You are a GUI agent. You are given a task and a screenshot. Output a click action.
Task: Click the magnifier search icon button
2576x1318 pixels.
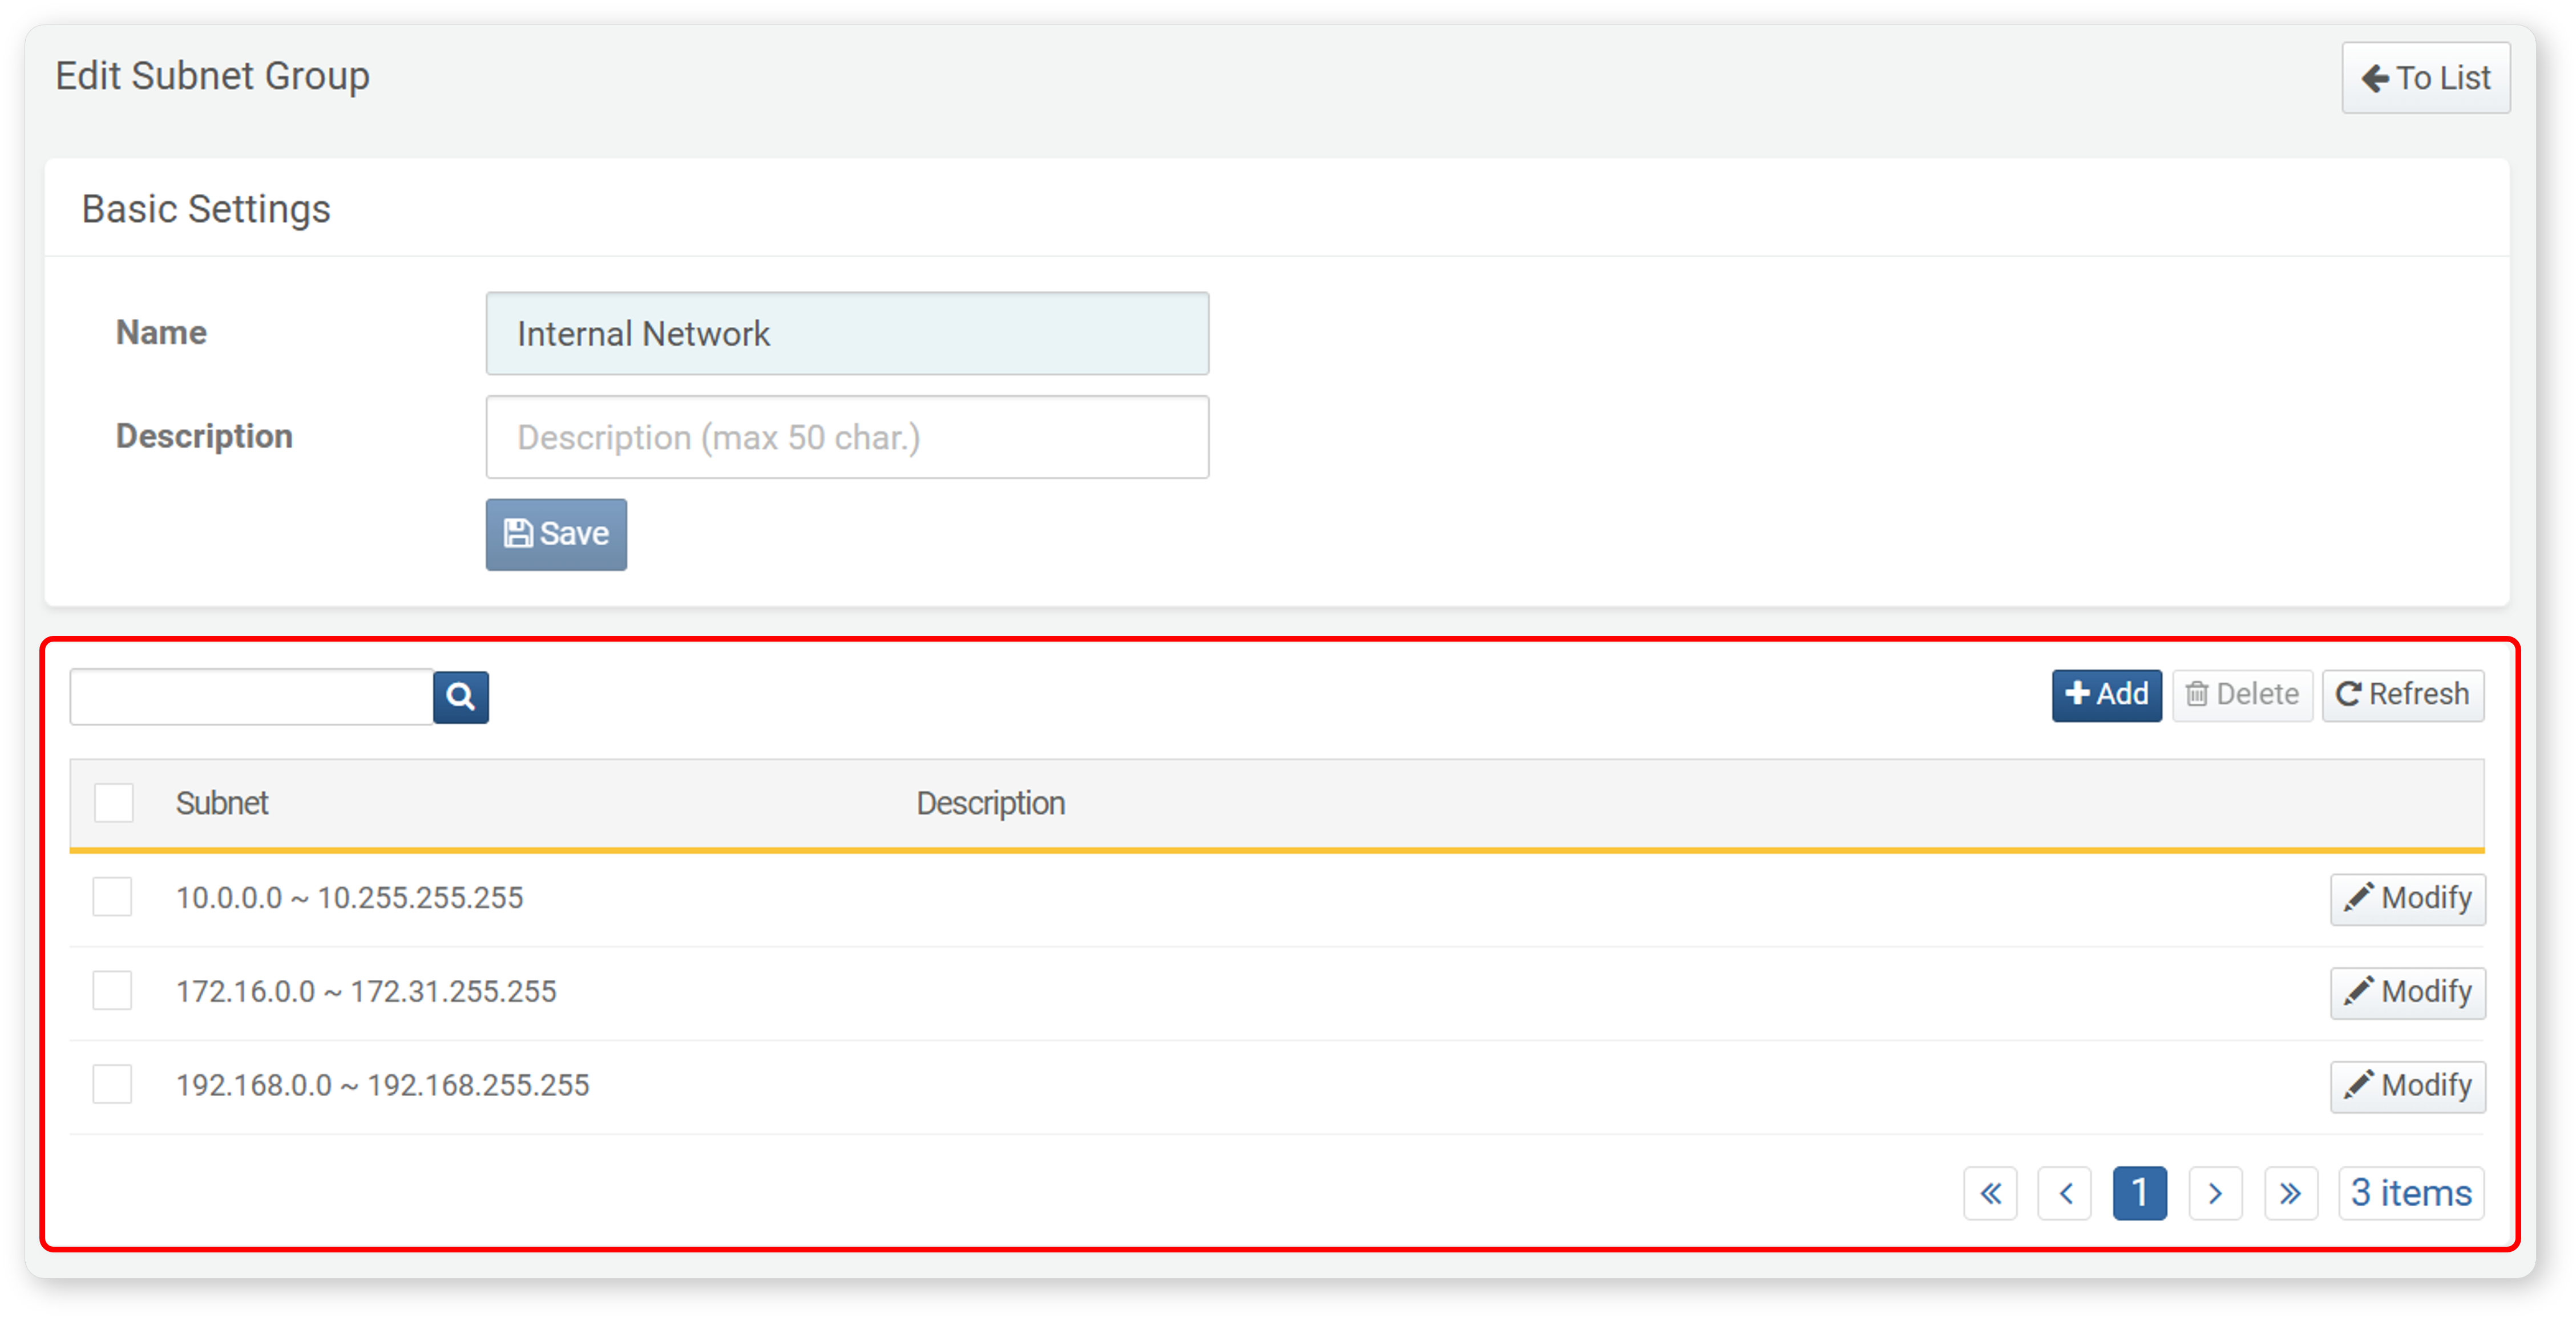coord(461,696)
